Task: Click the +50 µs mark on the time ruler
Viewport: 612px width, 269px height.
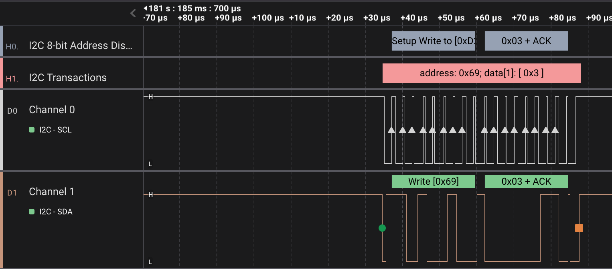Action: [451, 18]
